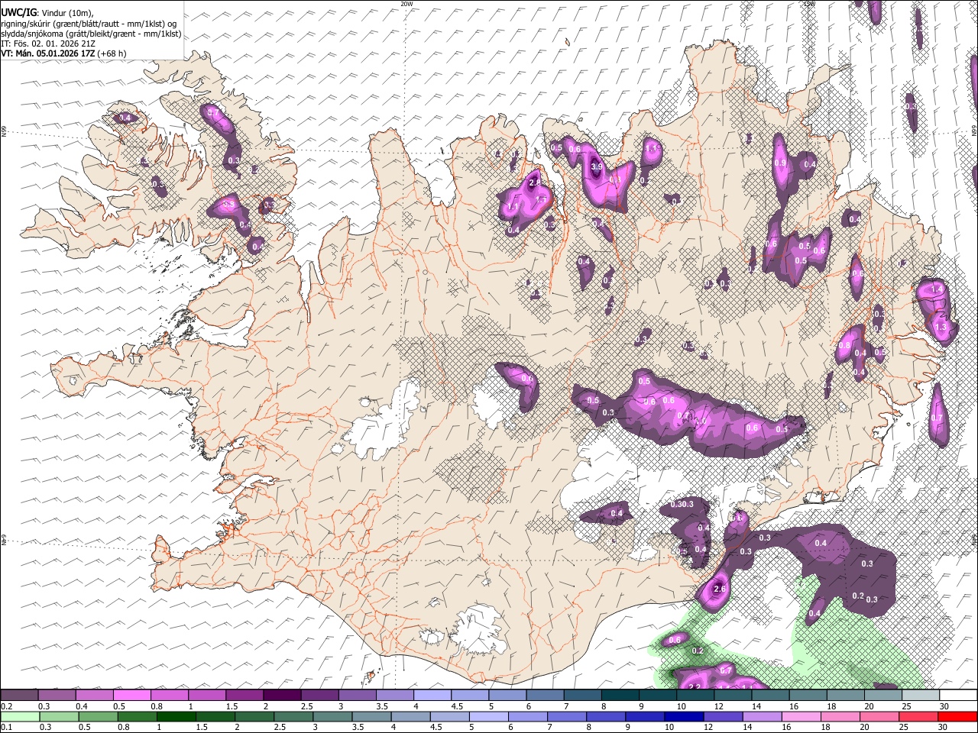Image resolution: width=978 pixels, height=733 pixels.
Task: Select the lower-row 0.1 pale green swatch
Action: (x=19, y=716)
